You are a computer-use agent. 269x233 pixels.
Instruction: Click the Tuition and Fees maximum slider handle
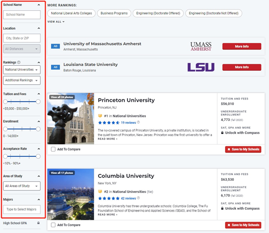pos(38,101)
